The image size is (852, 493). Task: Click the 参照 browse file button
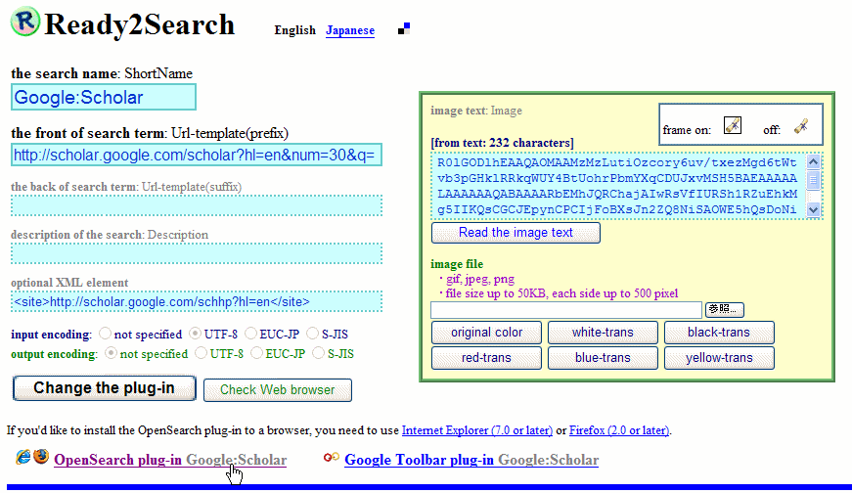[724, 310]
